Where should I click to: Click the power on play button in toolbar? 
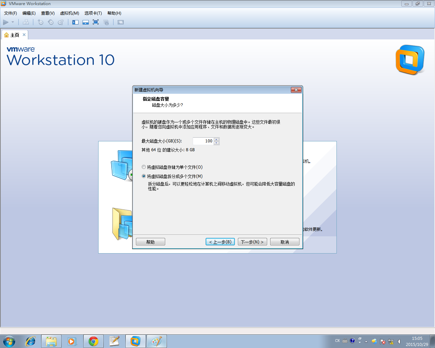[x=6, y=22]
